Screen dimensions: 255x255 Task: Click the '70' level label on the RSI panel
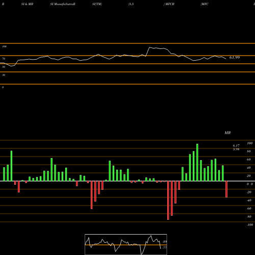pyautogui.click(x=4, y=59)
